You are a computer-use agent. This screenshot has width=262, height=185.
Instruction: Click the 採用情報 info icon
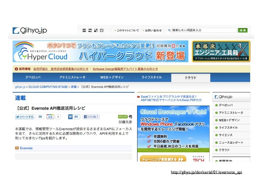tap(16, 69)
